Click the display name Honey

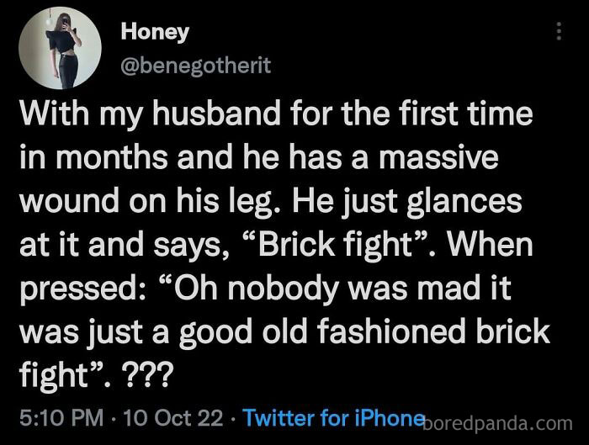pyautogui.click(x=155, y=33)
